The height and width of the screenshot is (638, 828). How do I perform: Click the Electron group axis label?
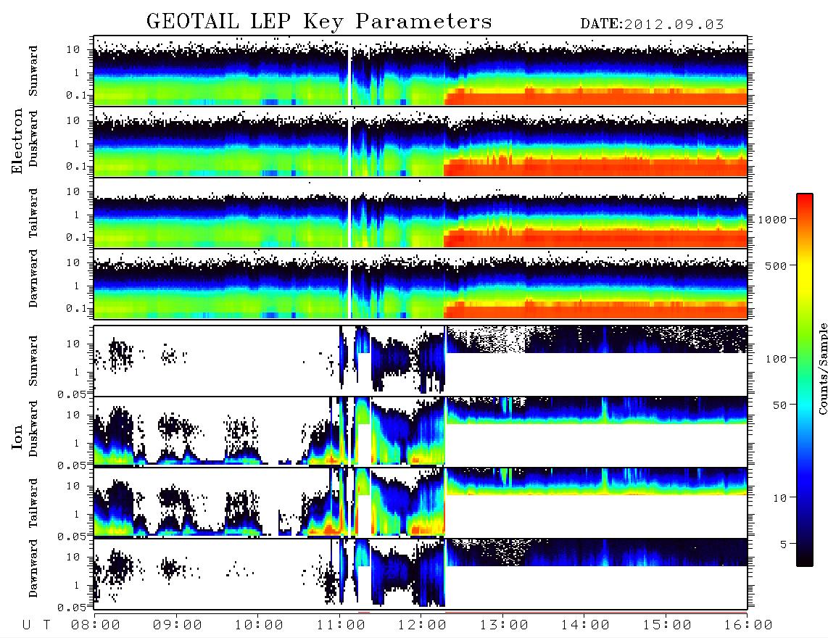[x=17, y=141]
